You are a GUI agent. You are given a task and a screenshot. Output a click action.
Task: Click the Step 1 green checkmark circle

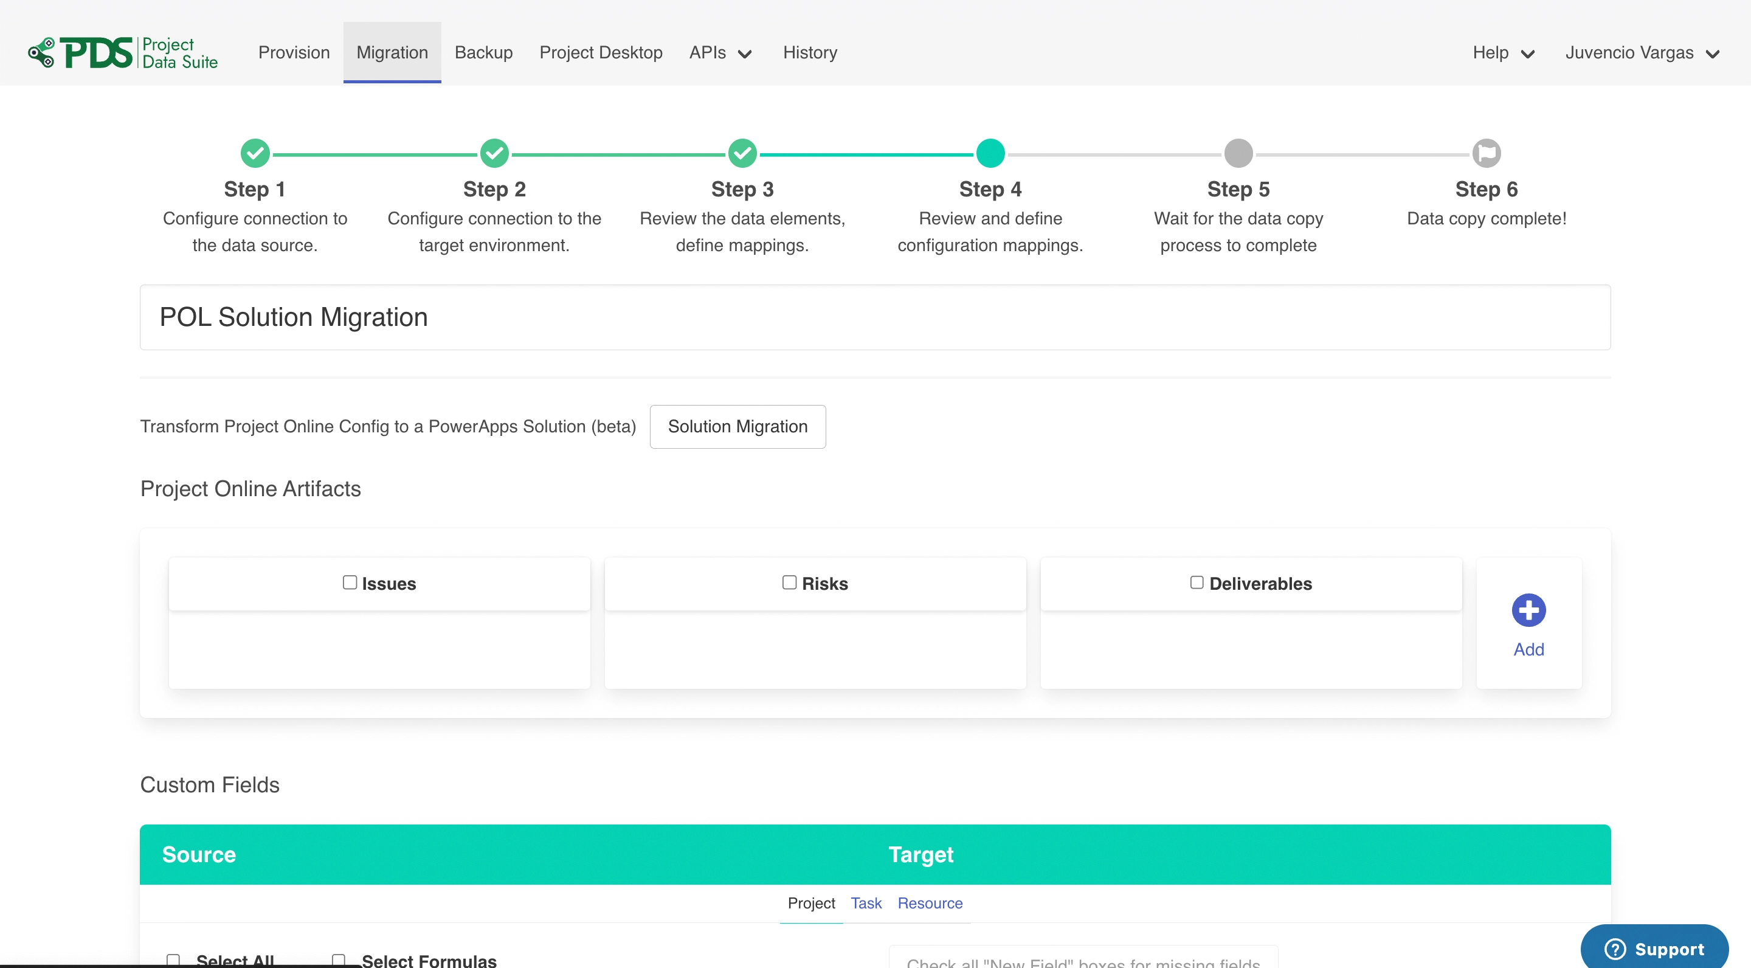click(255, 153)
